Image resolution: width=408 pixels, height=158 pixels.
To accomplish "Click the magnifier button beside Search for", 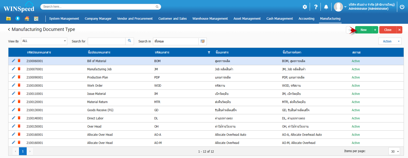I will (130, 41).
